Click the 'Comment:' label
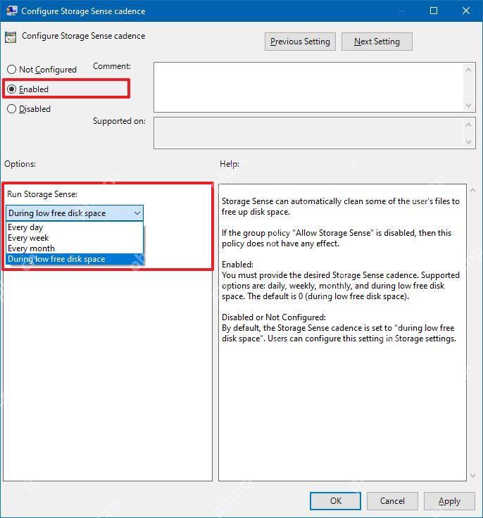Screen dimensions: 483x518 [x=112, y=66]
